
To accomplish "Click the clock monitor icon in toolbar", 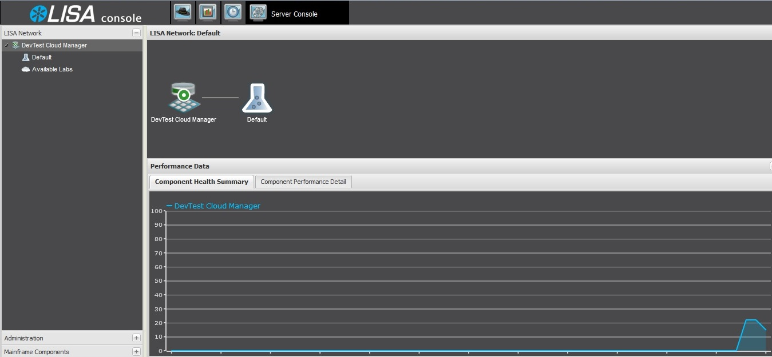I will click(232, 12).
